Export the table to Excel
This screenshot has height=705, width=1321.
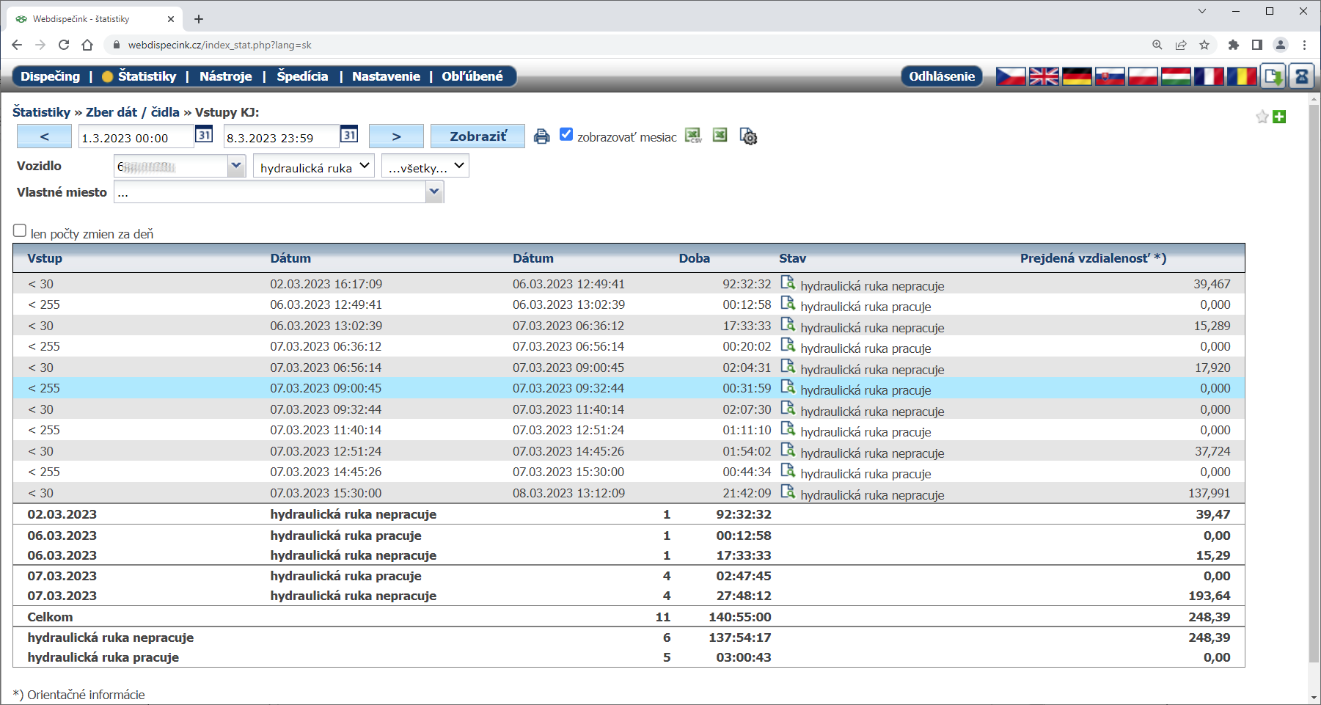(x=720, y=135)
